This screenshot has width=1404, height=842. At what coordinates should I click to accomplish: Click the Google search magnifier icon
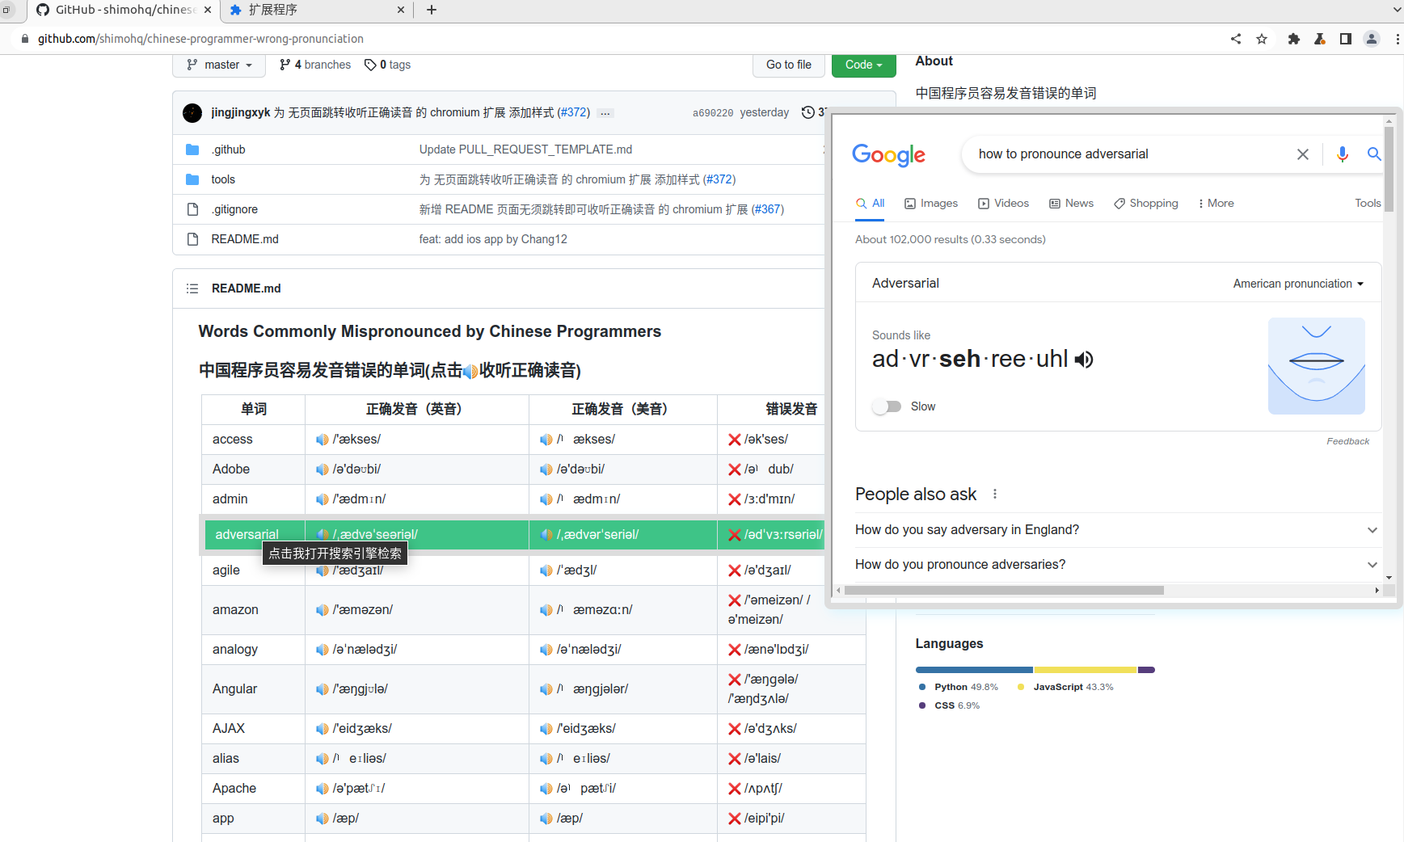(1373, 154)
